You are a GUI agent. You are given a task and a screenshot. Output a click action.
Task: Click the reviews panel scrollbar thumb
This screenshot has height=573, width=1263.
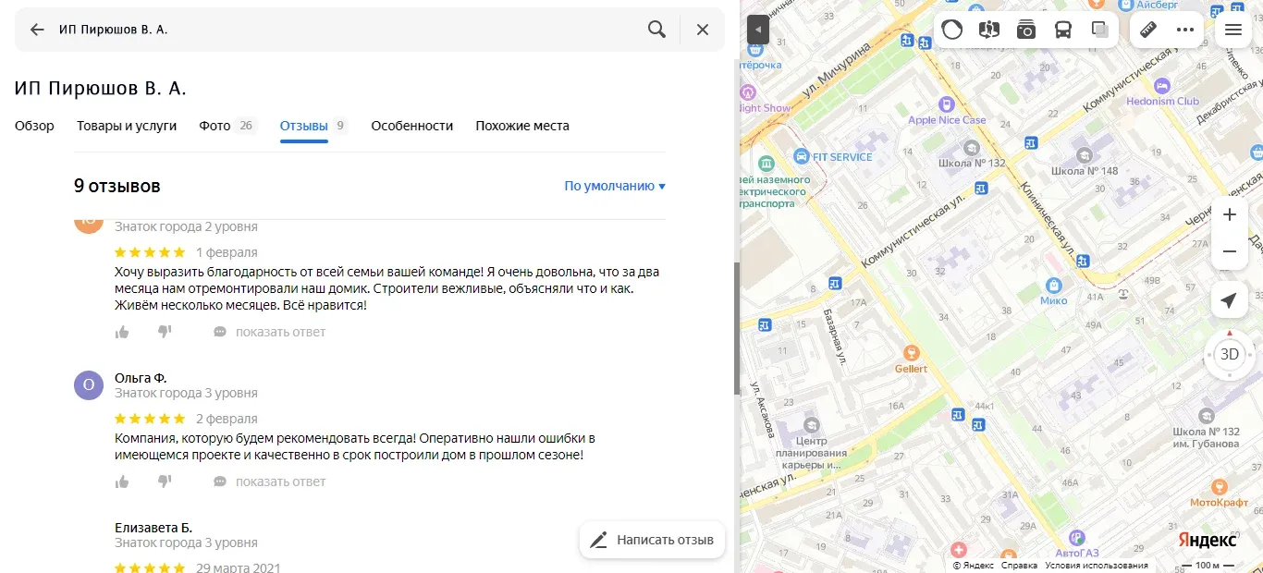point(737,328)
